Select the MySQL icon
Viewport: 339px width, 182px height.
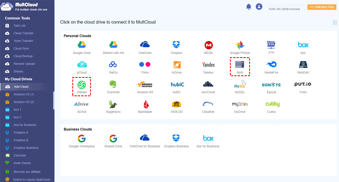pyautogui.click(x=240, y=84)
